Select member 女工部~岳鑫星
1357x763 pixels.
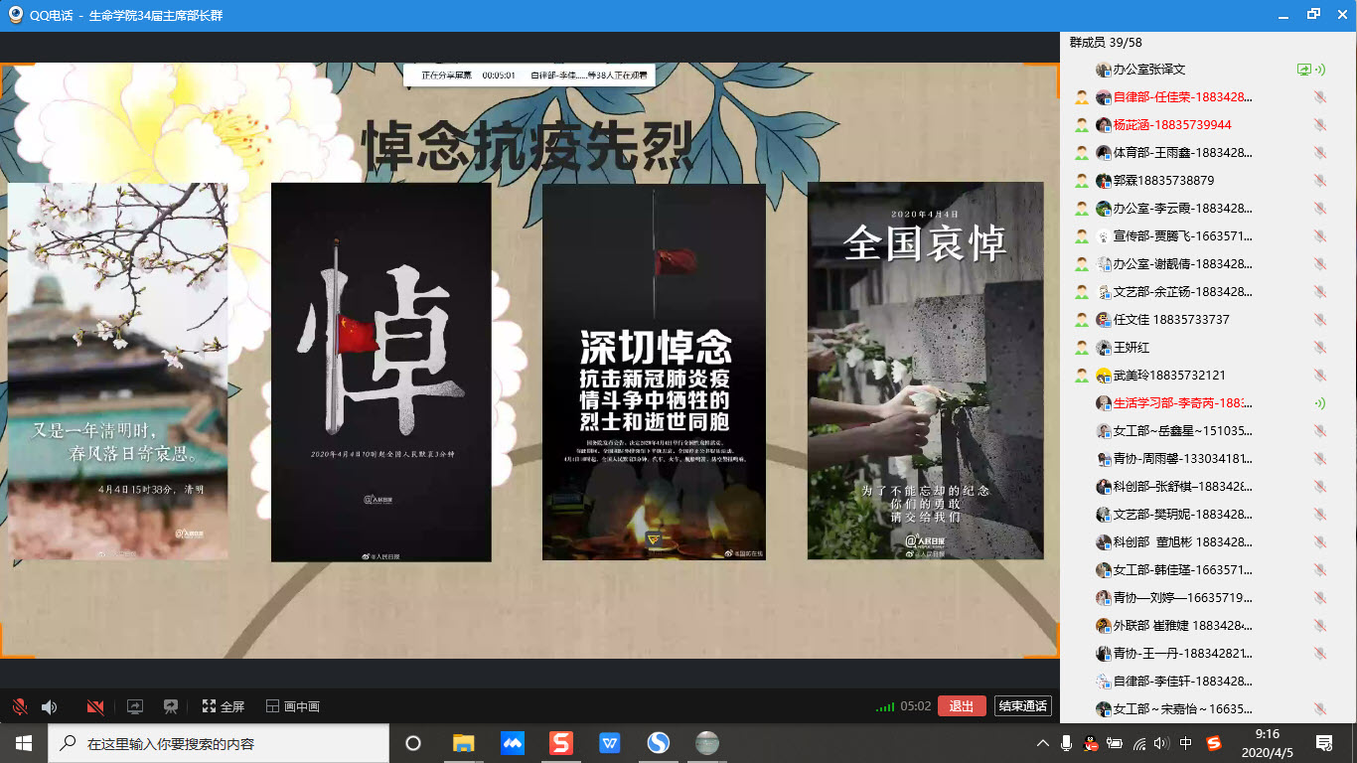[1182, 431]
